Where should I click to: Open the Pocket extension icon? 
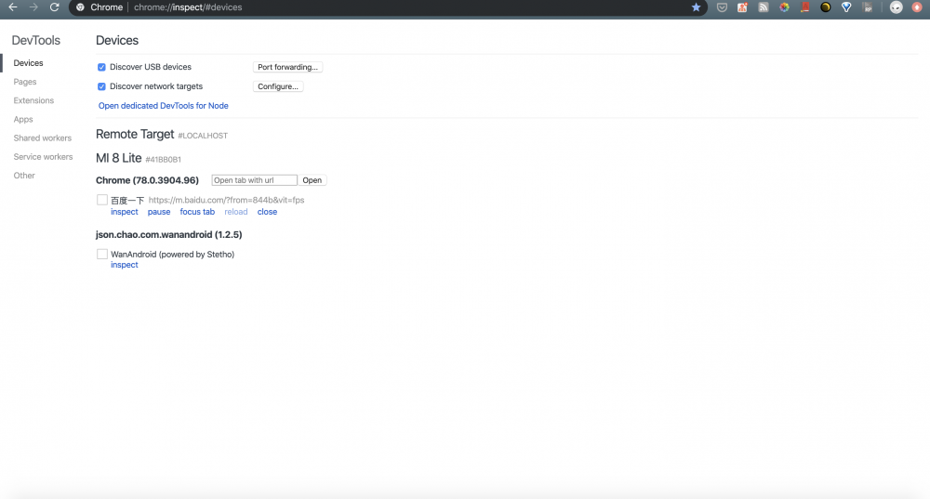(x=722, y=7)
